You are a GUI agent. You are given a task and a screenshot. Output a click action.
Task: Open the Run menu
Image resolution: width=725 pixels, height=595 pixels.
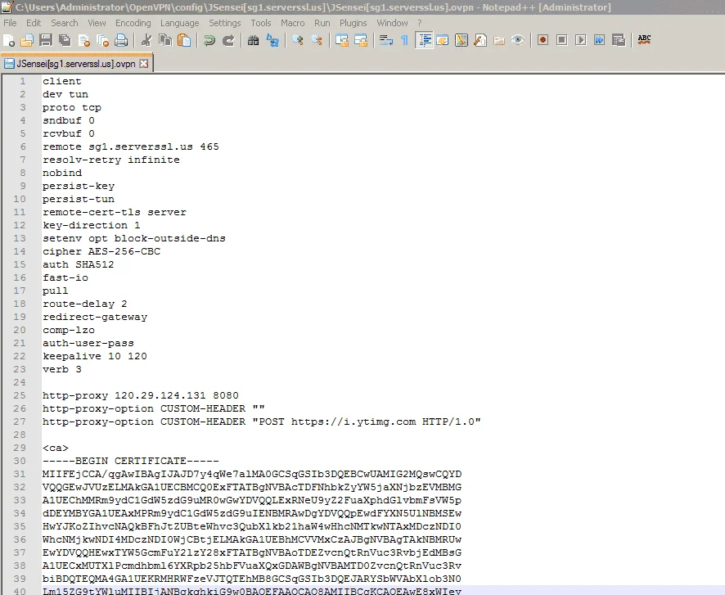322,23
